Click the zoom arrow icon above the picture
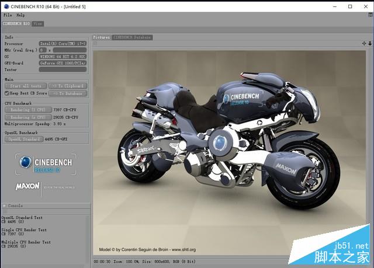 [370, 43]
